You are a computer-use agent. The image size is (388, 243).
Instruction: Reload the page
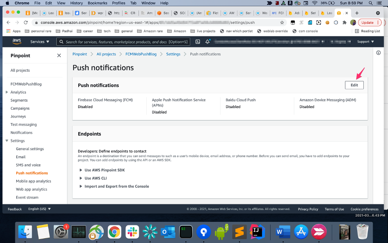click(x=26, y=22)
